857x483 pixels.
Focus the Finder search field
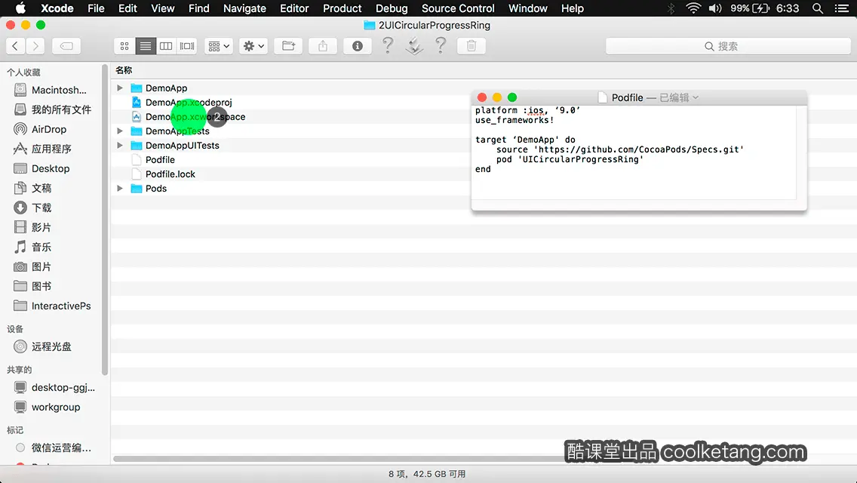tap(727, 46)
